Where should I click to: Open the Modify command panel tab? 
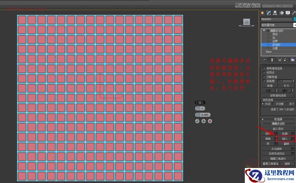click(268, 13)
